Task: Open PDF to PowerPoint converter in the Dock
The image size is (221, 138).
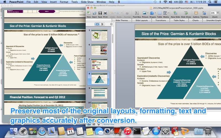Action: [175, 131]
